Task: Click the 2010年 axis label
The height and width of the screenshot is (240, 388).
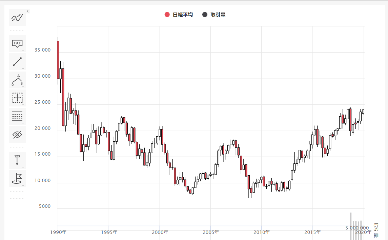Action: (x=262, y=232)
